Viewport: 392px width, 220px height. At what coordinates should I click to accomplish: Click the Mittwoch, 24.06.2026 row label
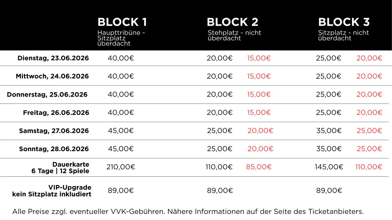52,76
